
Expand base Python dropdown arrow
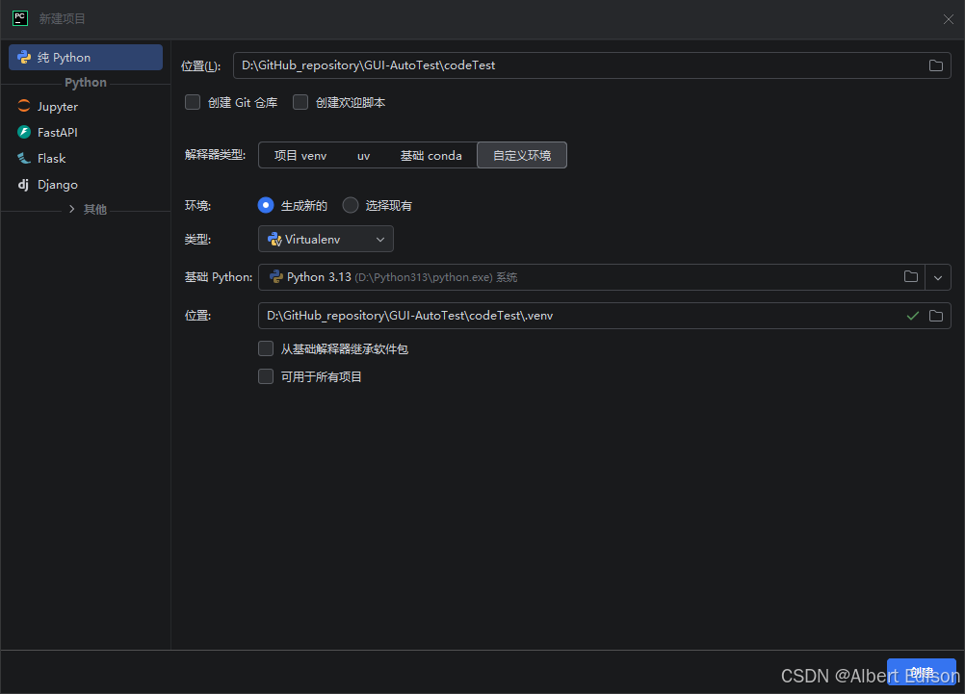938,277
